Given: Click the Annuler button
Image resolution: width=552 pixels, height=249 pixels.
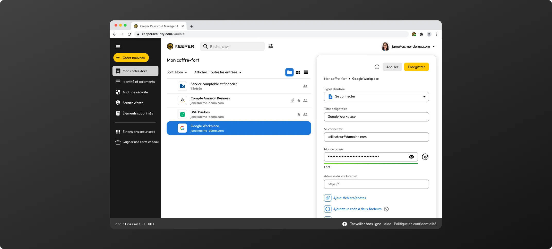Looking at the screenshot, I should point(392,67).
